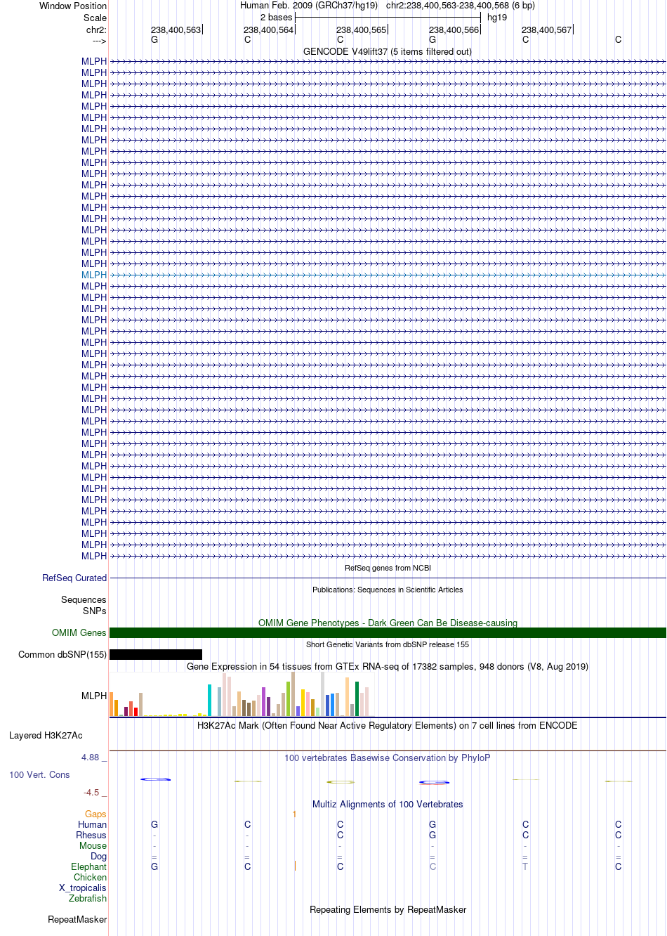667x936 pixels.
Task: Click the Mouse species label
Action: [93, 845]
